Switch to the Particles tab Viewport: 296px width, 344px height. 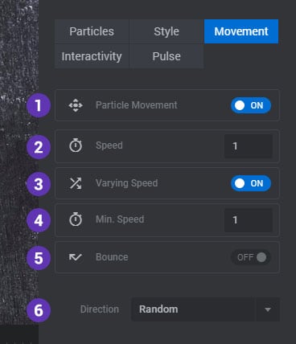(x=92, y=31)
